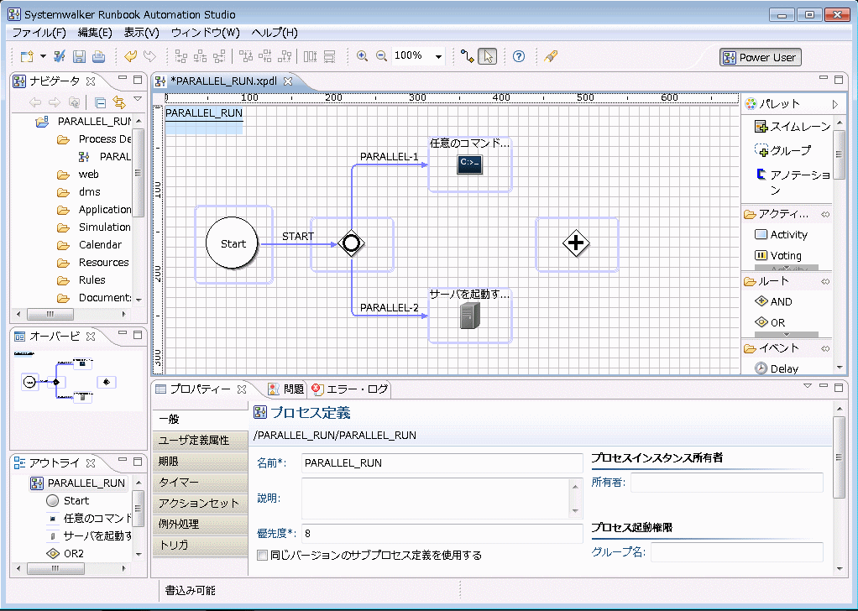
Task: Select the Resources folder in Navigator
Action: (x=103, y=262)
